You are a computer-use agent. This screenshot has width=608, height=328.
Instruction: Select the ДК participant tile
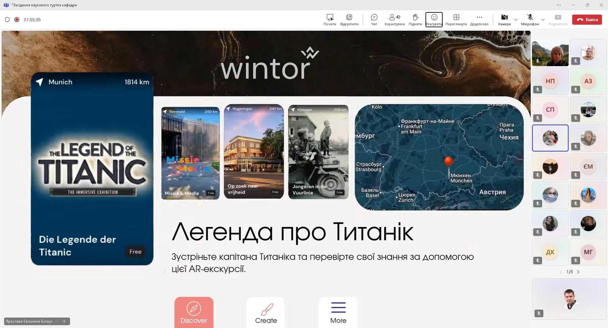click(x=550, y=252)
